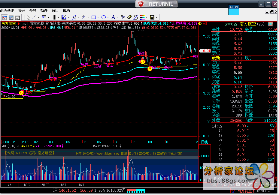
Task: Click the cyan 39.4% progress box
Action: [234, 10]
